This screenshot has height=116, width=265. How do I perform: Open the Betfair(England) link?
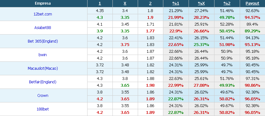coord(43,82)
